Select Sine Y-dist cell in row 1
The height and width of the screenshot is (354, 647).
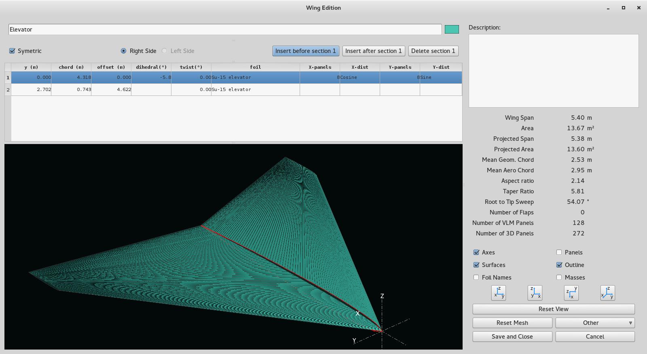(441, 77)
